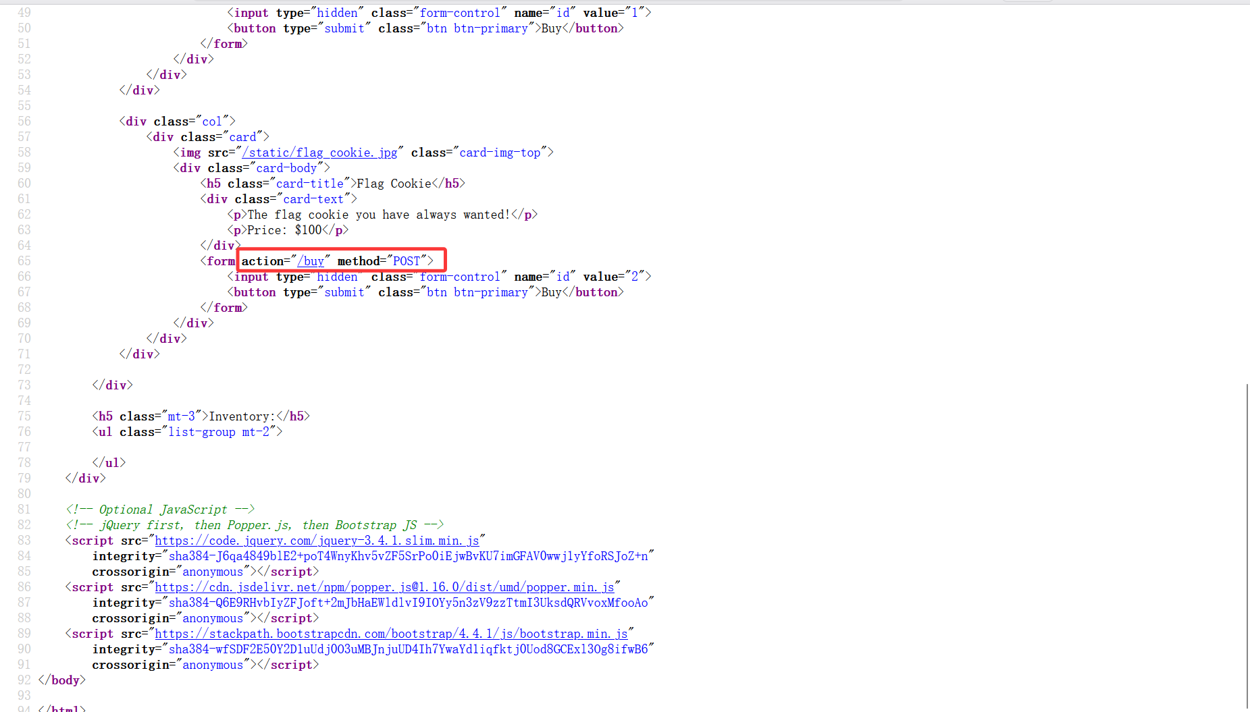The image size is (1250, 712).
Task: Click the "Price: $100" paragraph text
Action: tap(284, 230)
